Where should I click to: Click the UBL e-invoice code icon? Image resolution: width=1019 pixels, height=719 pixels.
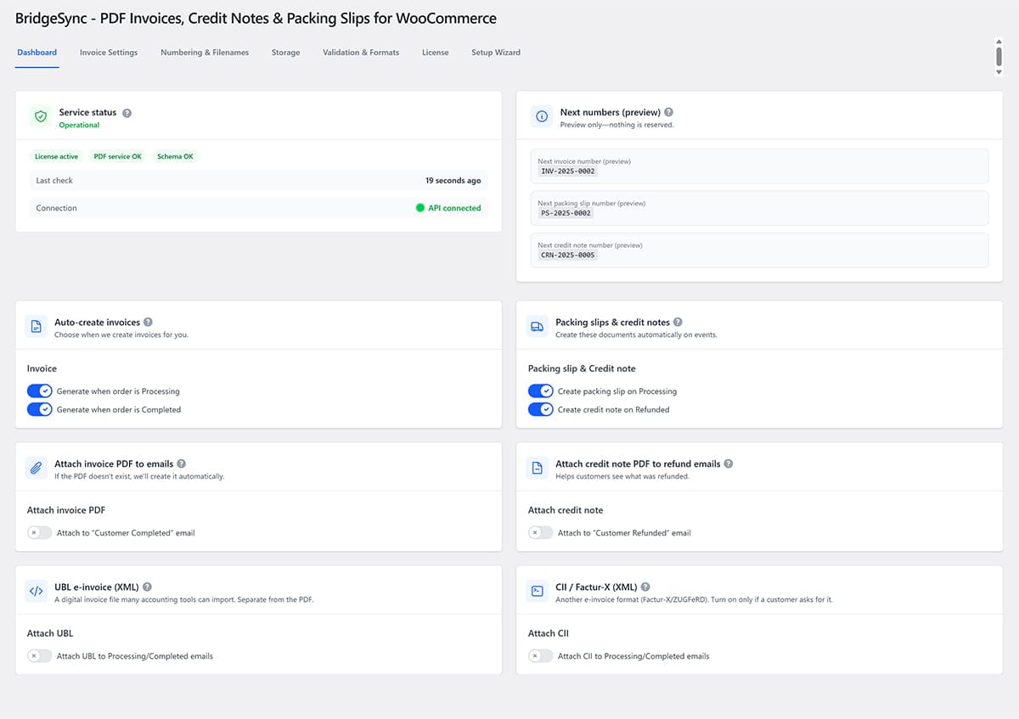tap(35, 593)
